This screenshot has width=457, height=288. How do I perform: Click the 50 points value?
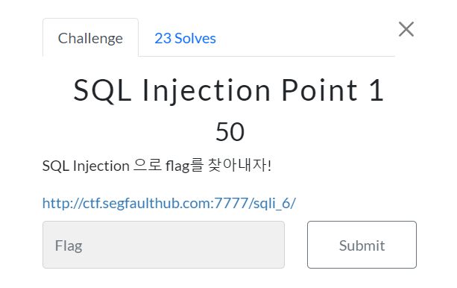[x=230, y=132]
